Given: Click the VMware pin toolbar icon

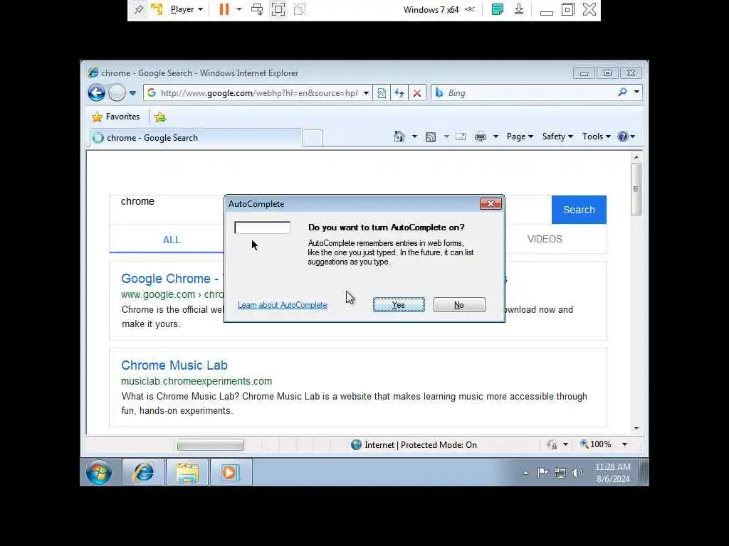Looking at the screenshot, I should coord(139,9).
